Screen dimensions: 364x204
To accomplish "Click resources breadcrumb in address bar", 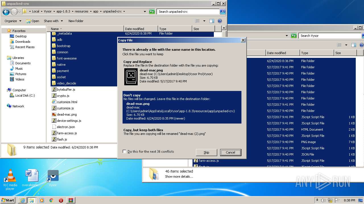I will [82, 12].
